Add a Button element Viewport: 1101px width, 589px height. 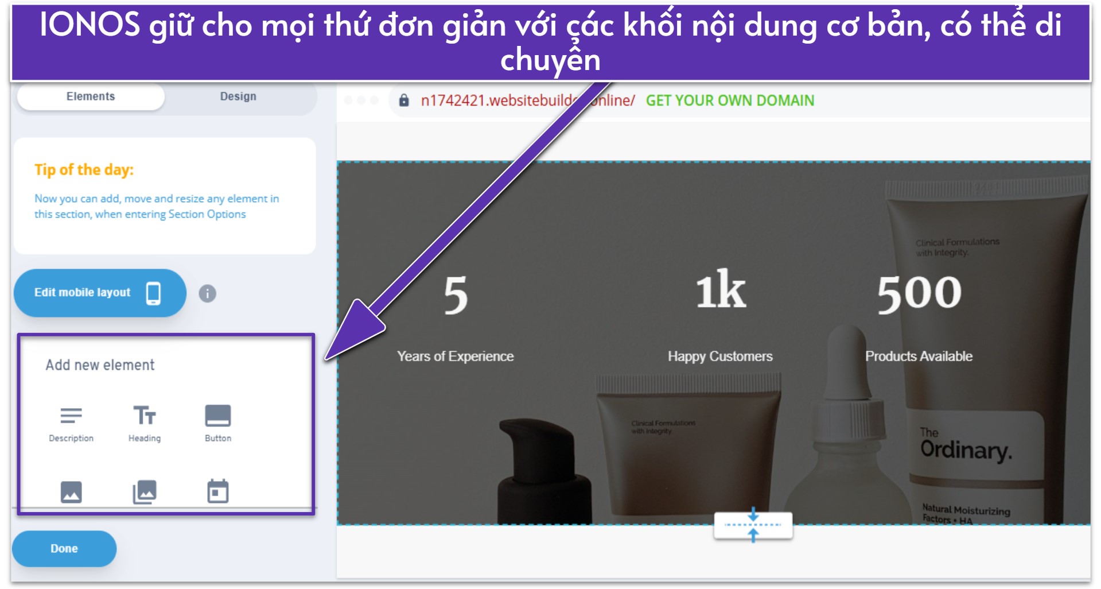coord(218,422)
